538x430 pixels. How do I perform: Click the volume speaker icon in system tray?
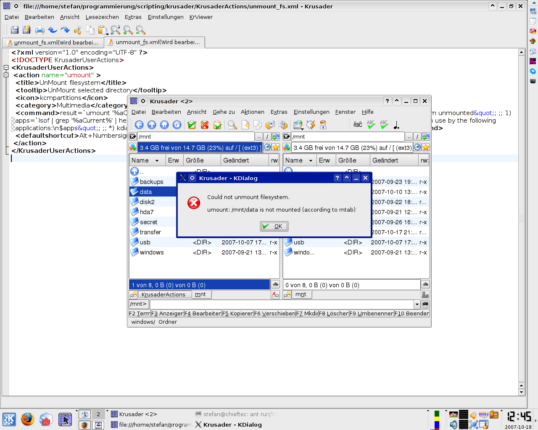pyautogui.click(x=454, y=425)
